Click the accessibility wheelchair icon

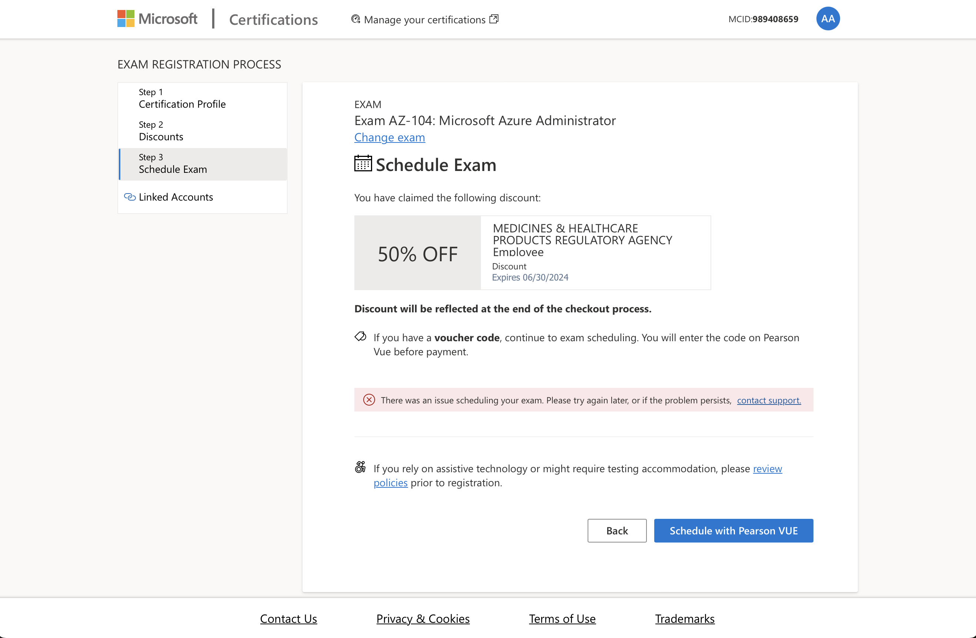coord(360,467)
